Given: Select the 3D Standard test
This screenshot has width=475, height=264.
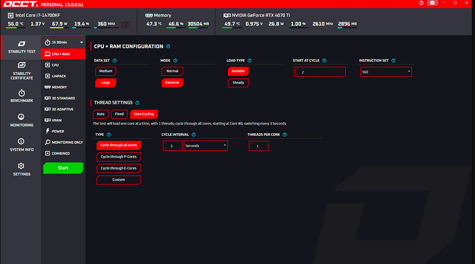Looking at the screenshot, I should click(64, 98).
